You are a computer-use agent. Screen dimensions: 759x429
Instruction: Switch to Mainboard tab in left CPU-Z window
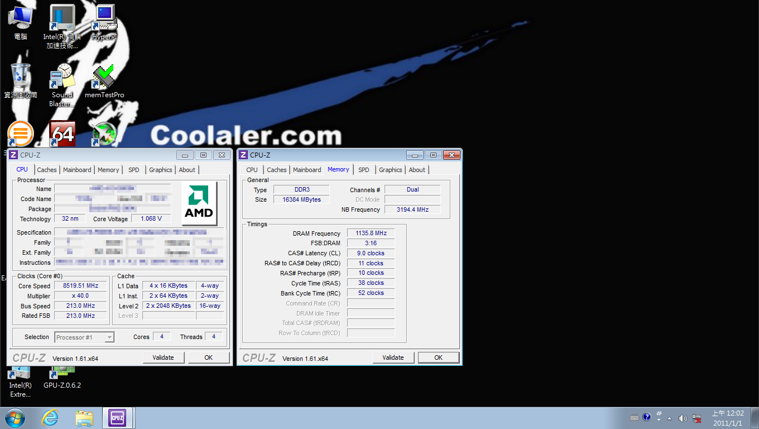pos(77,170)
